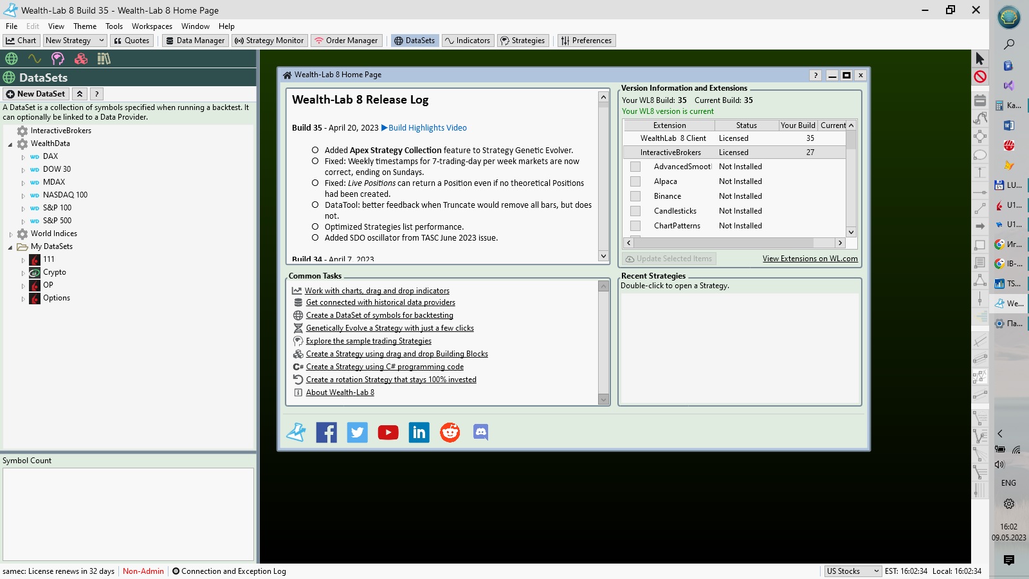Open the Help menu
The width and height of the screenshot is (1029, 579).
pos(226,26)
